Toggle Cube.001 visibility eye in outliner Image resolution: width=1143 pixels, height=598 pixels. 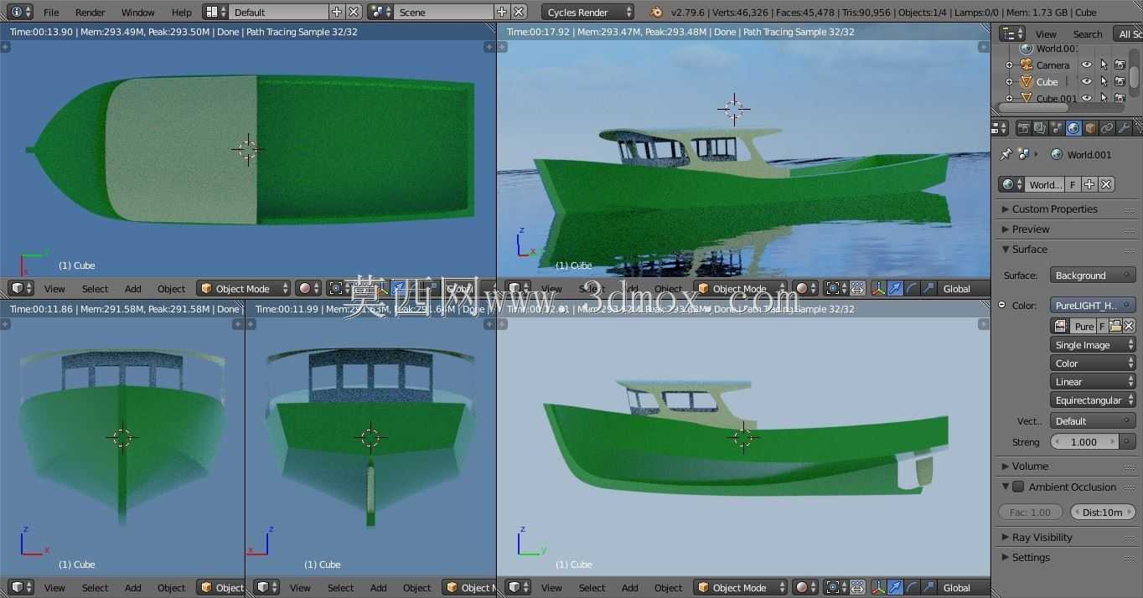(x=1087, y=98)
